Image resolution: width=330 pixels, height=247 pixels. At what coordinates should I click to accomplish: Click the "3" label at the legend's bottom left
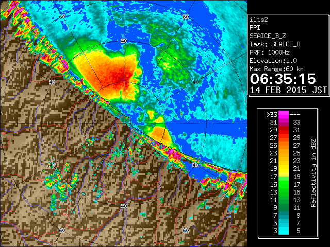click(x=275, y=231)
